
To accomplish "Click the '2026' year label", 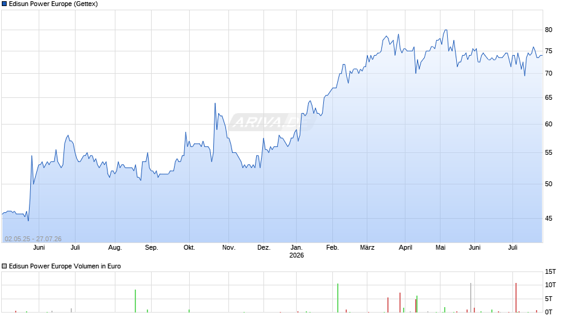I will point(296,255).
